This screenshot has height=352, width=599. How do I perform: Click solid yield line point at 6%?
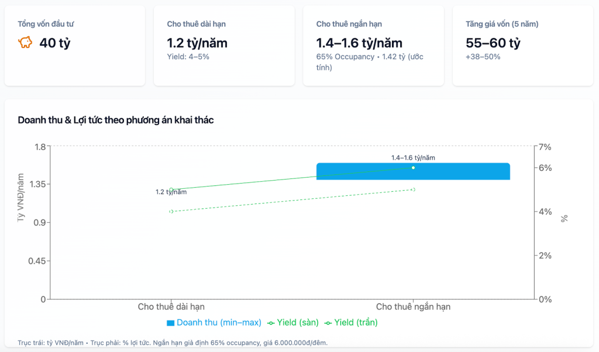tap(413, 168)
